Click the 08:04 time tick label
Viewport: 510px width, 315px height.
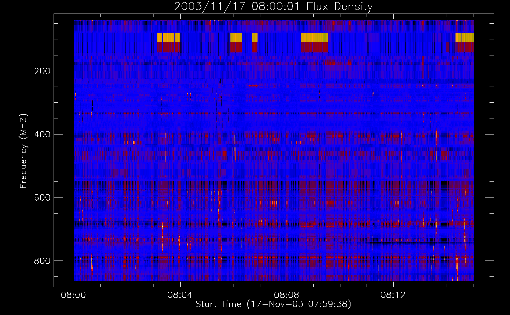180,295
